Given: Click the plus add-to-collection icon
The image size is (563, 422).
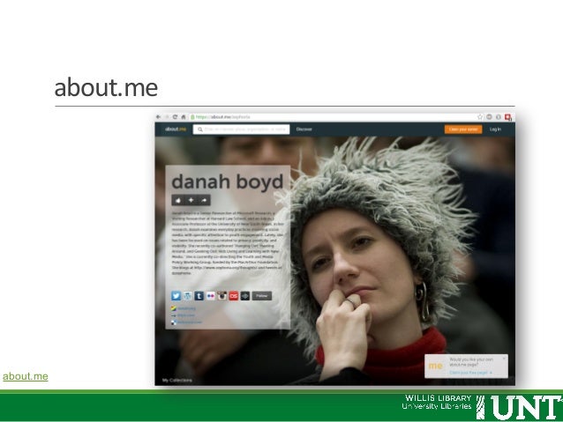Looking at the screenshot, I should tap(191, 200).
